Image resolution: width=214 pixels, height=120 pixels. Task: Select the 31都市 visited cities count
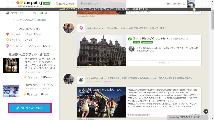click(29, 34)
